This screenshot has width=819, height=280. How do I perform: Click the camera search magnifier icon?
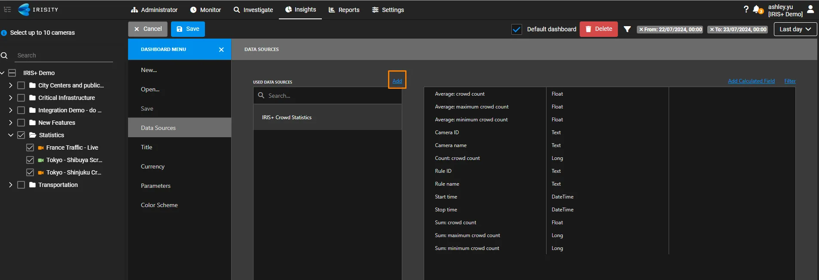pos(4,55)
